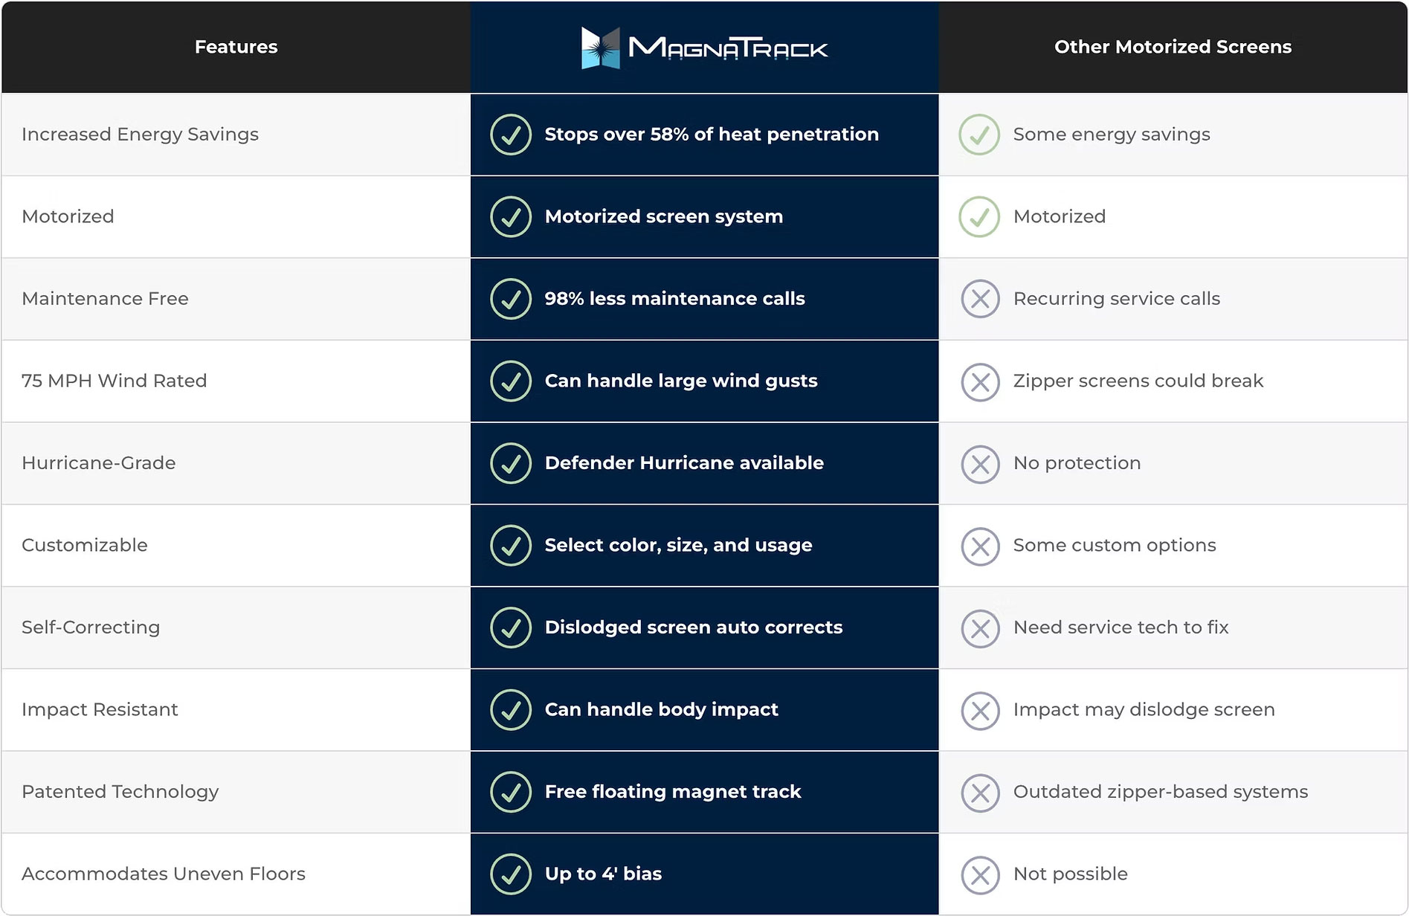
Task: Click the Other Motorized Screens column header
Action: click(1173, 47)
